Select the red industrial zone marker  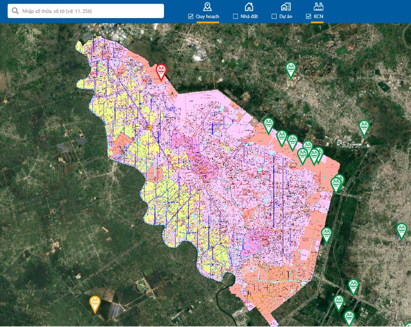(x=161, y=71)
